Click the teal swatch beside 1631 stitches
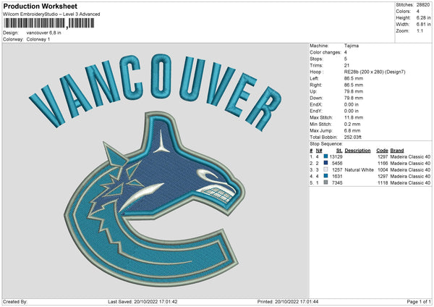The width and height of the screenshot is (434, 307). 325,176
